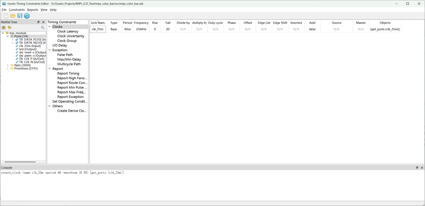Close the Console panel
The image size is (425, 206).
tap(422, 168)
